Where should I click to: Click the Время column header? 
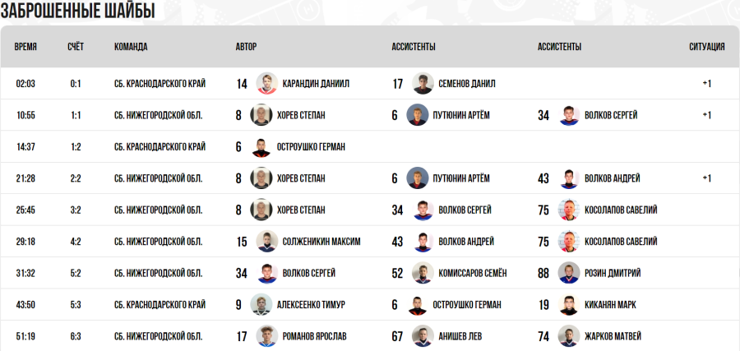(25, 47)
